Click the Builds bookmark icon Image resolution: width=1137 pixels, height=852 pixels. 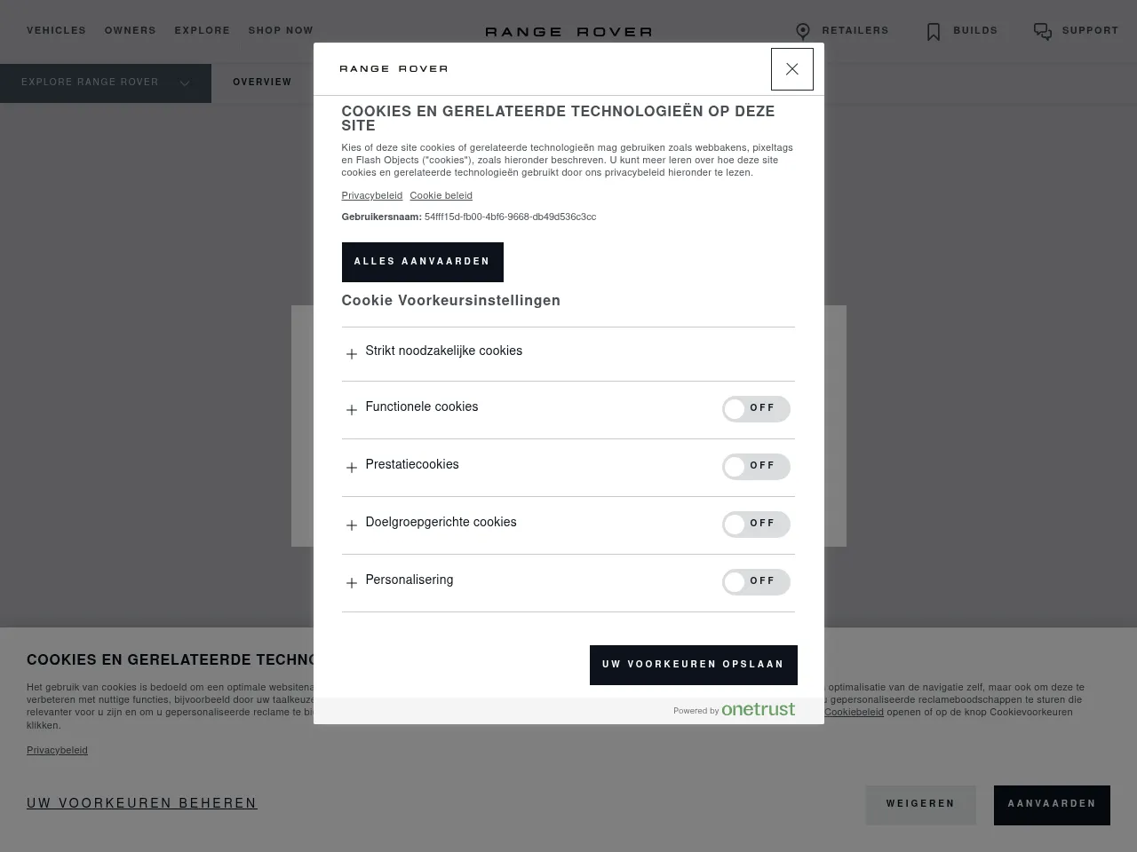pos(934,32)
